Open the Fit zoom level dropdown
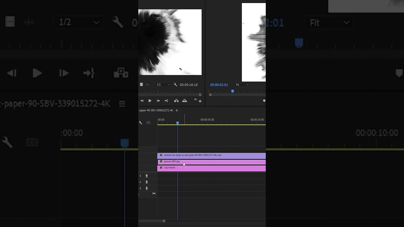The image size is (404, 227). click(x=242, y=84)
